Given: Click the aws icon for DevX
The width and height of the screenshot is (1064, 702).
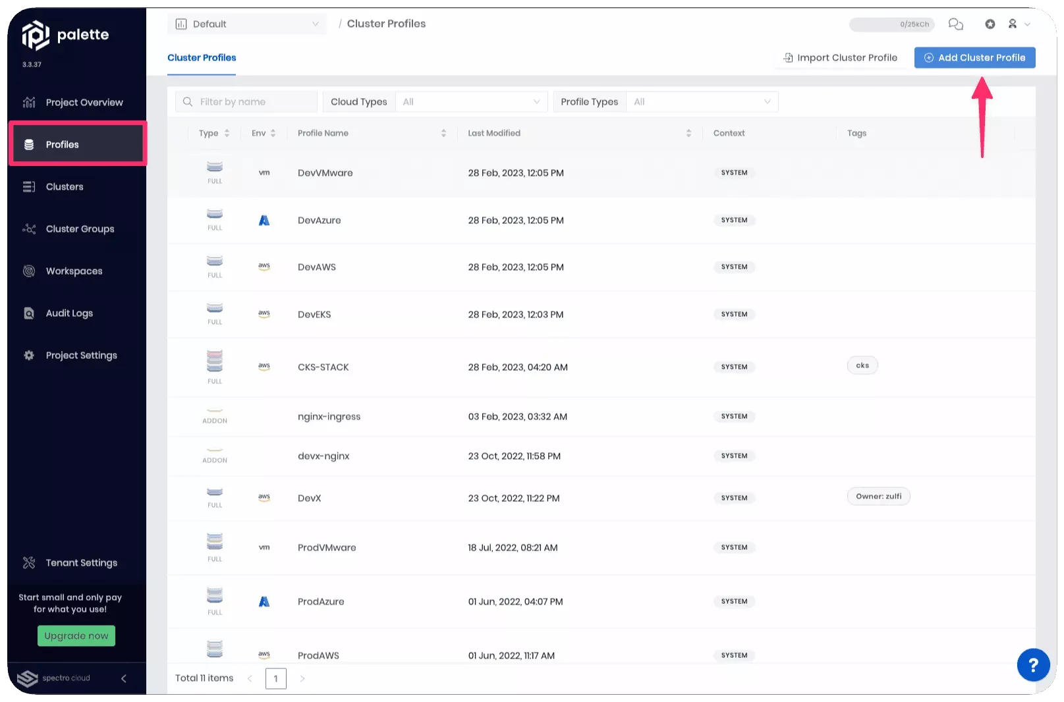Looking at the screenshot, I should pos(264,498).
